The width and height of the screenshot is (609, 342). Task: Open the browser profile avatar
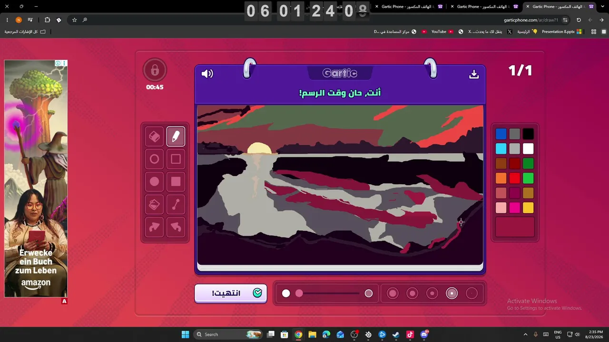coord(19,20)
